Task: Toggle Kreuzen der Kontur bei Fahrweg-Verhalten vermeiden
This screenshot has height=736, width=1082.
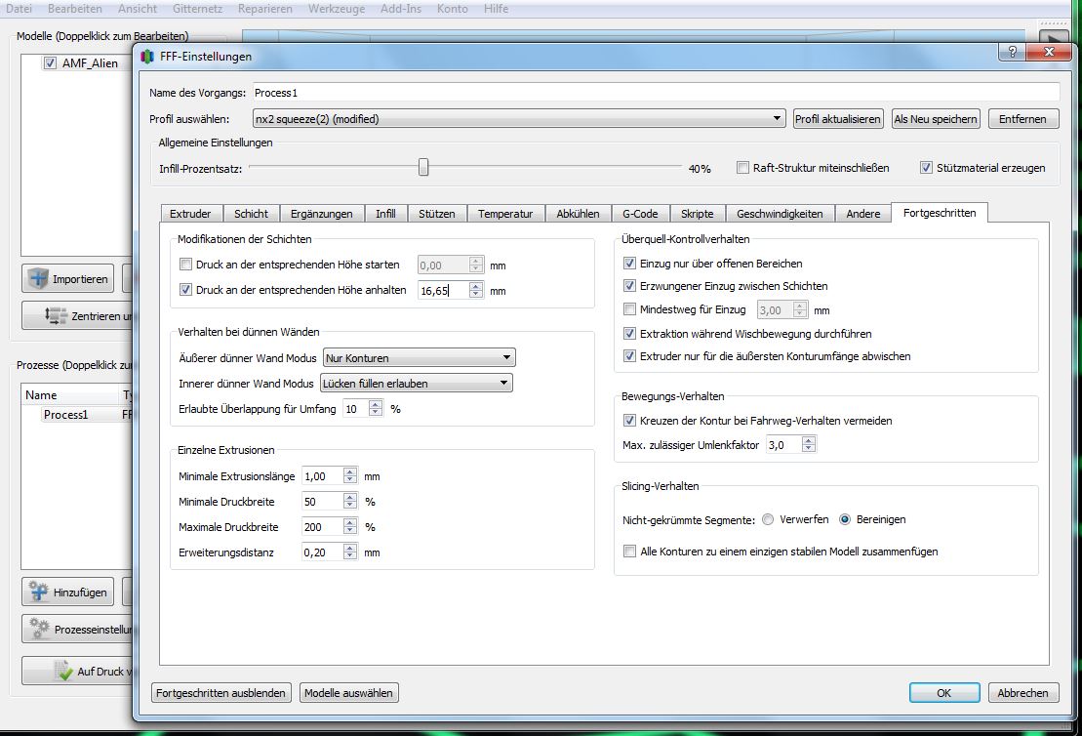Action: click(x=629, y=420)
